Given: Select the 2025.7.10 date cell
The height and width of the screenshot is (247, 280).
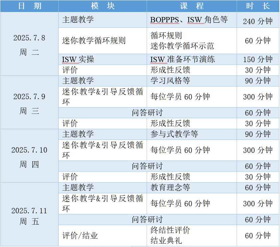Looking at the screenshot, I should pos(29,156).
